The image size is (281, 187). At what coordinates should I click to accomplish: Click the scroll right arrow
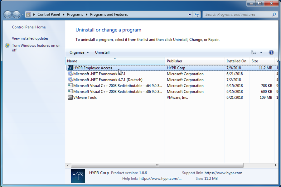[276, 165]
